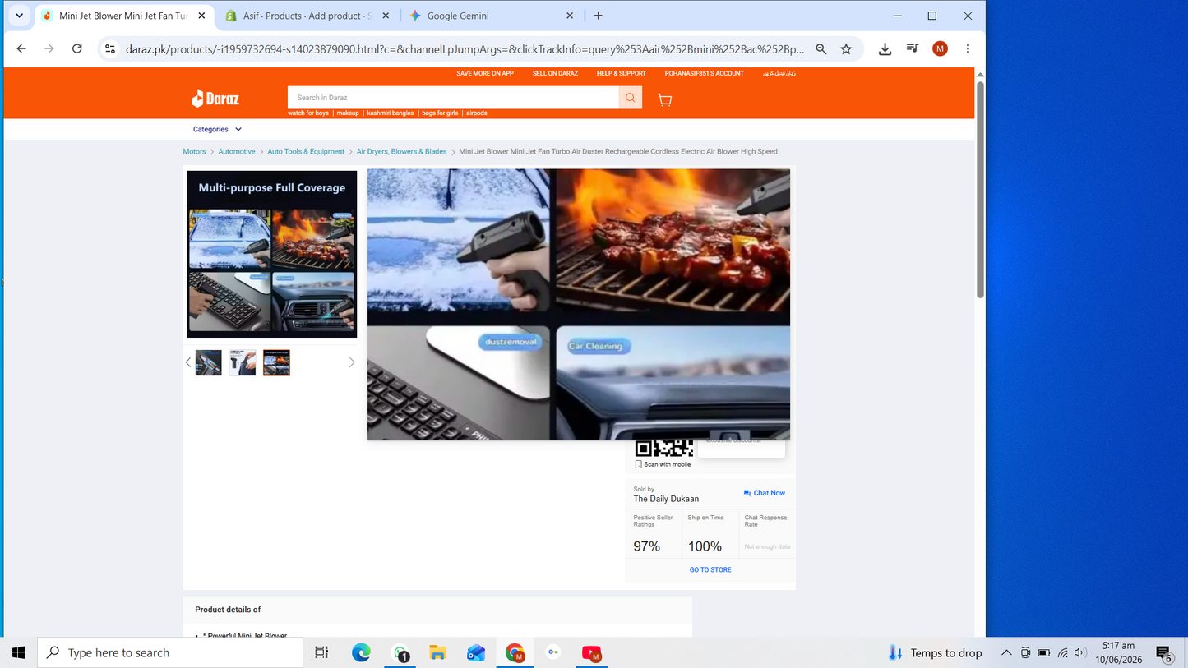Show next product thumbnails with right chevron

pyautogui.click(x=352, y=362)
